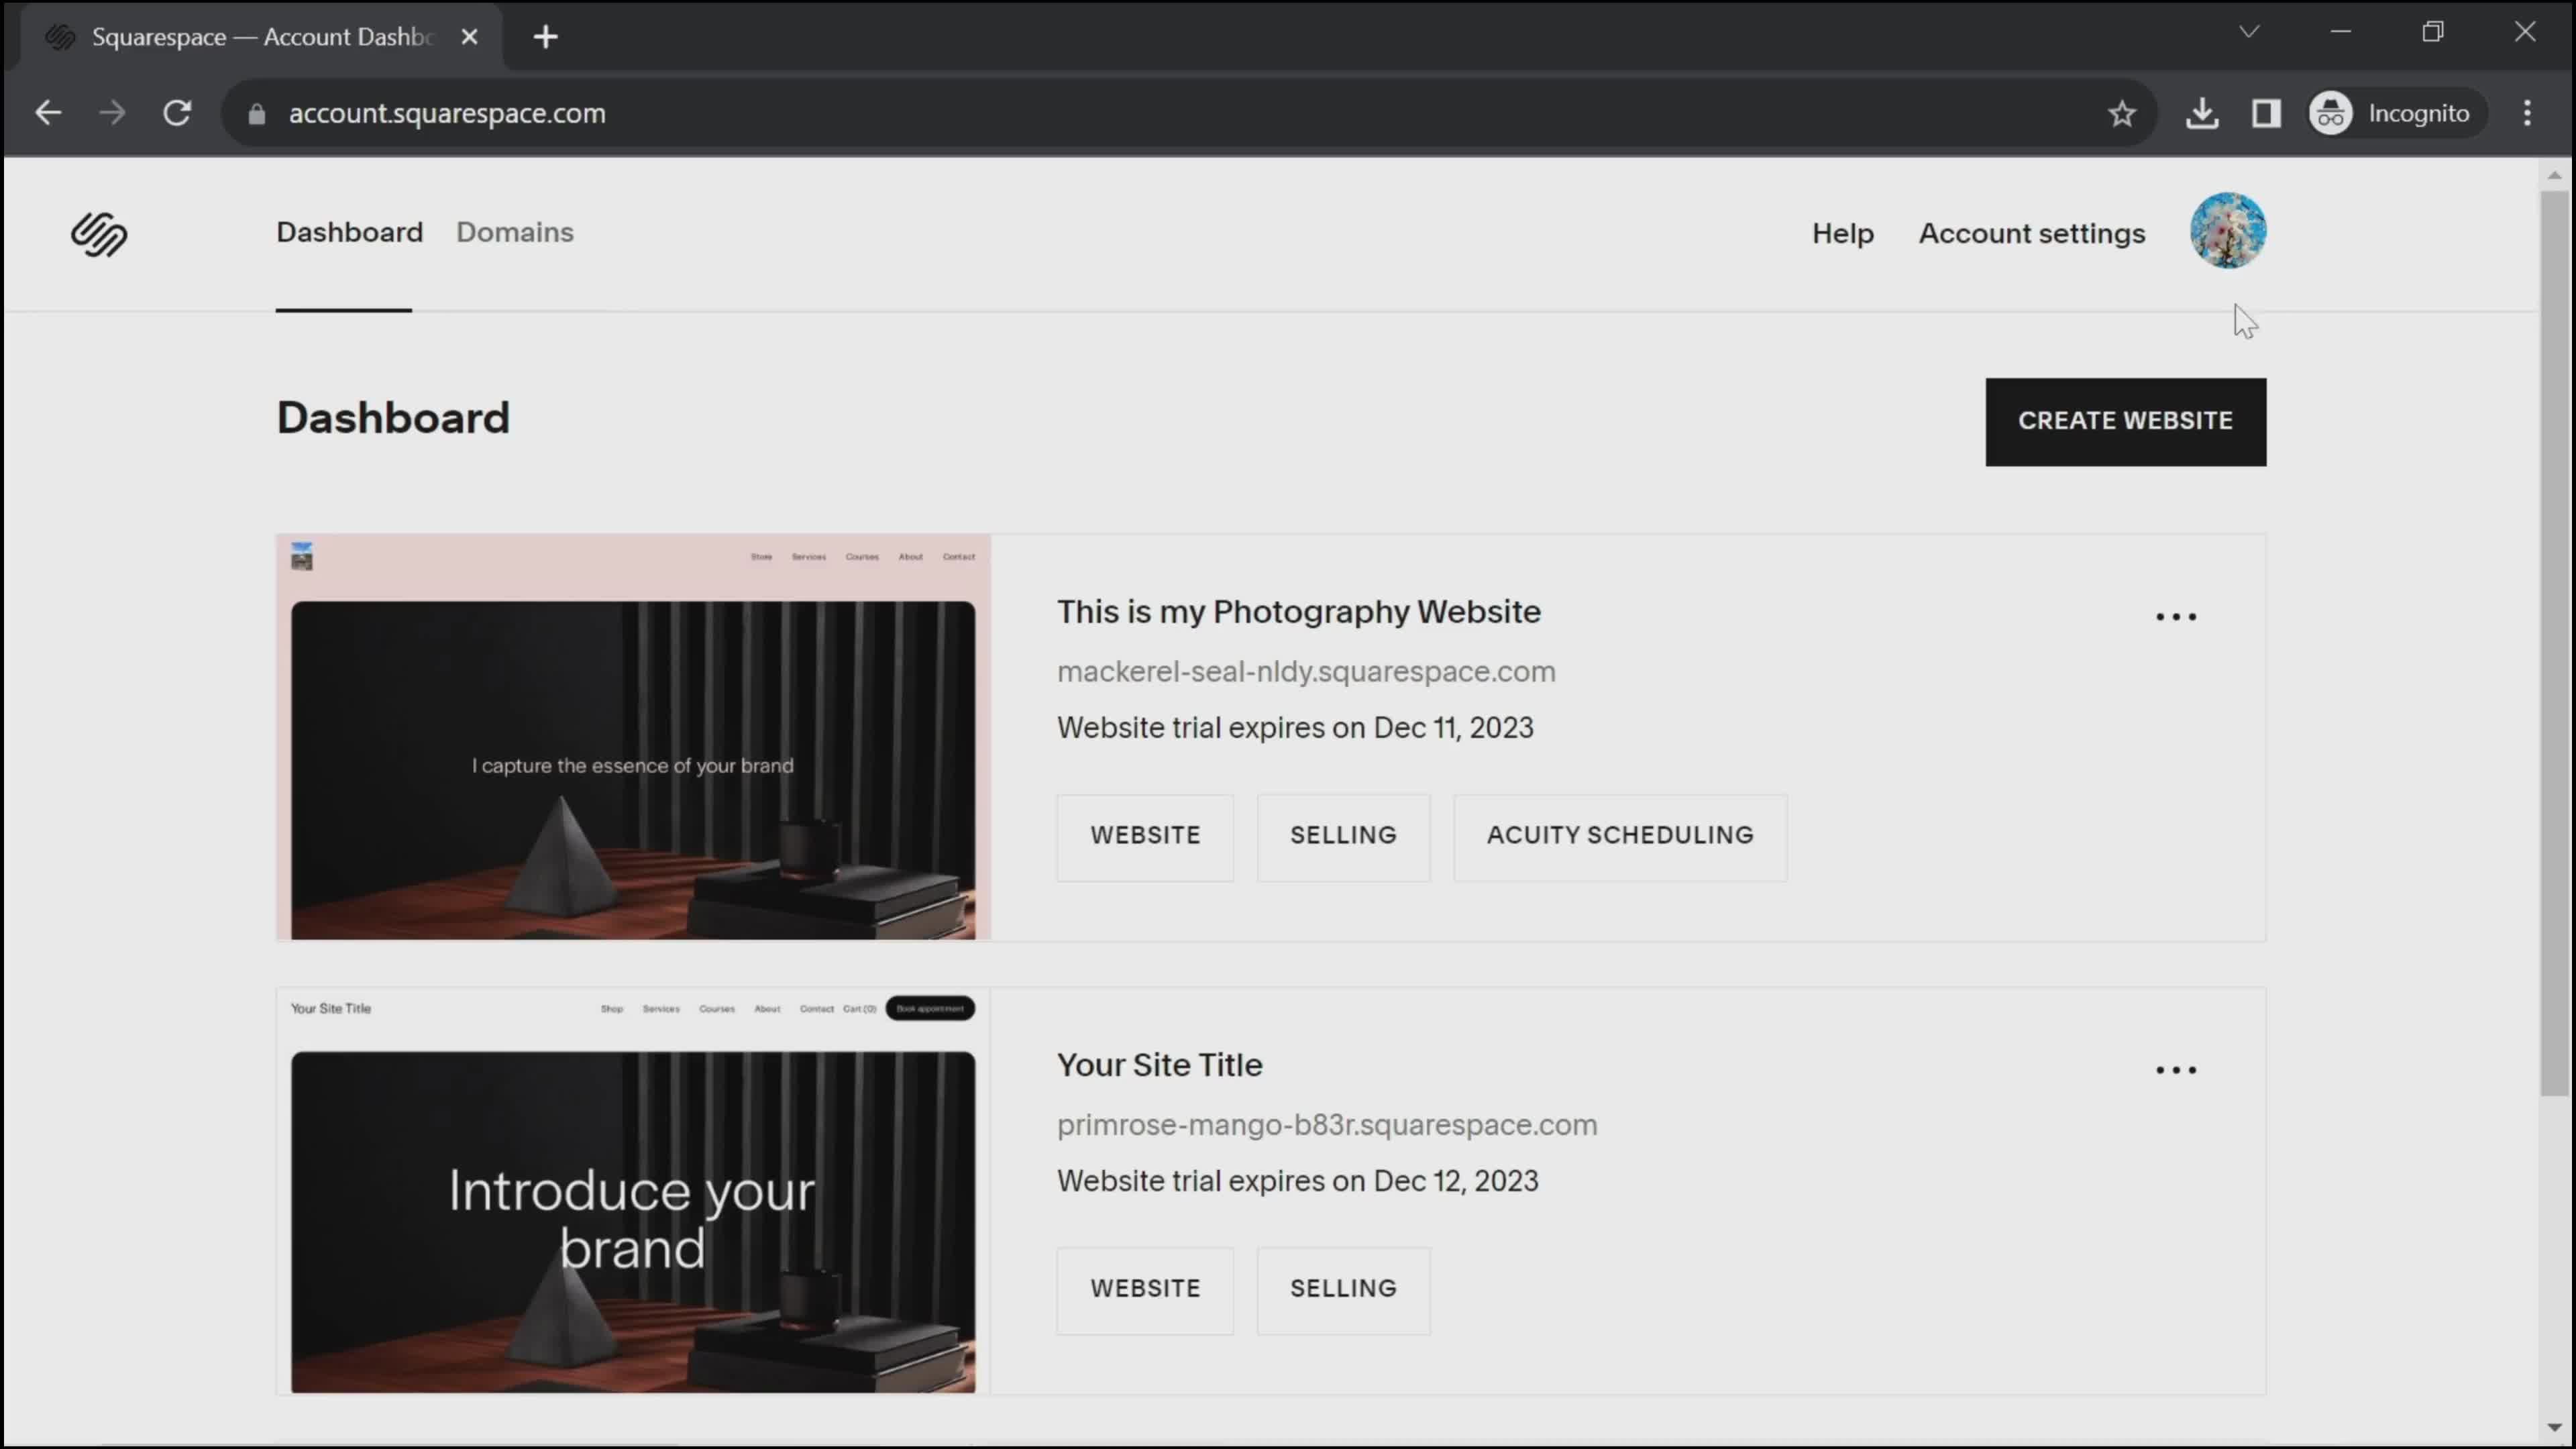The height and width of the screenshot is (1449, 2576).
Task: Open Account settings
Action: [x=2031, y=233]
